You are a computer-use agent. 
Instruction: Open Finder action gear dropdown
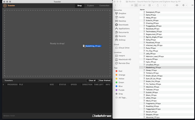185,5
